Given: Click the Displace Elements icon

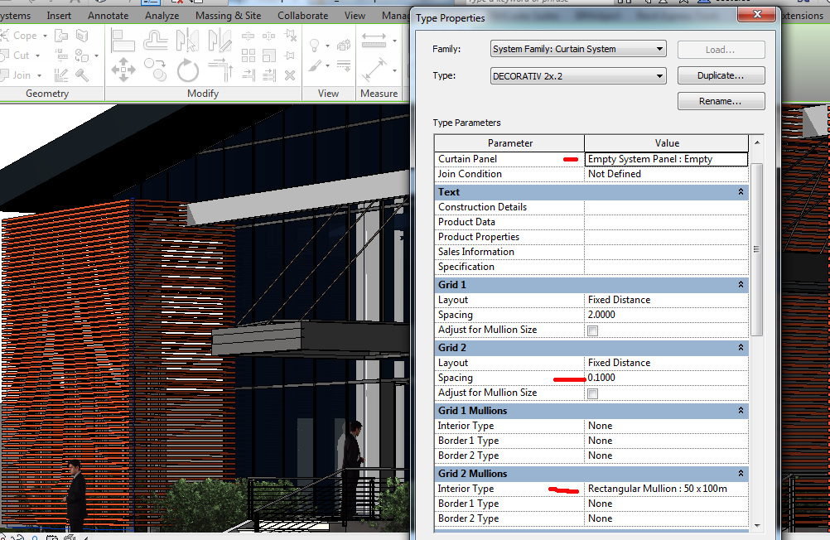Looking at the screenshot, I should point(344,46).
